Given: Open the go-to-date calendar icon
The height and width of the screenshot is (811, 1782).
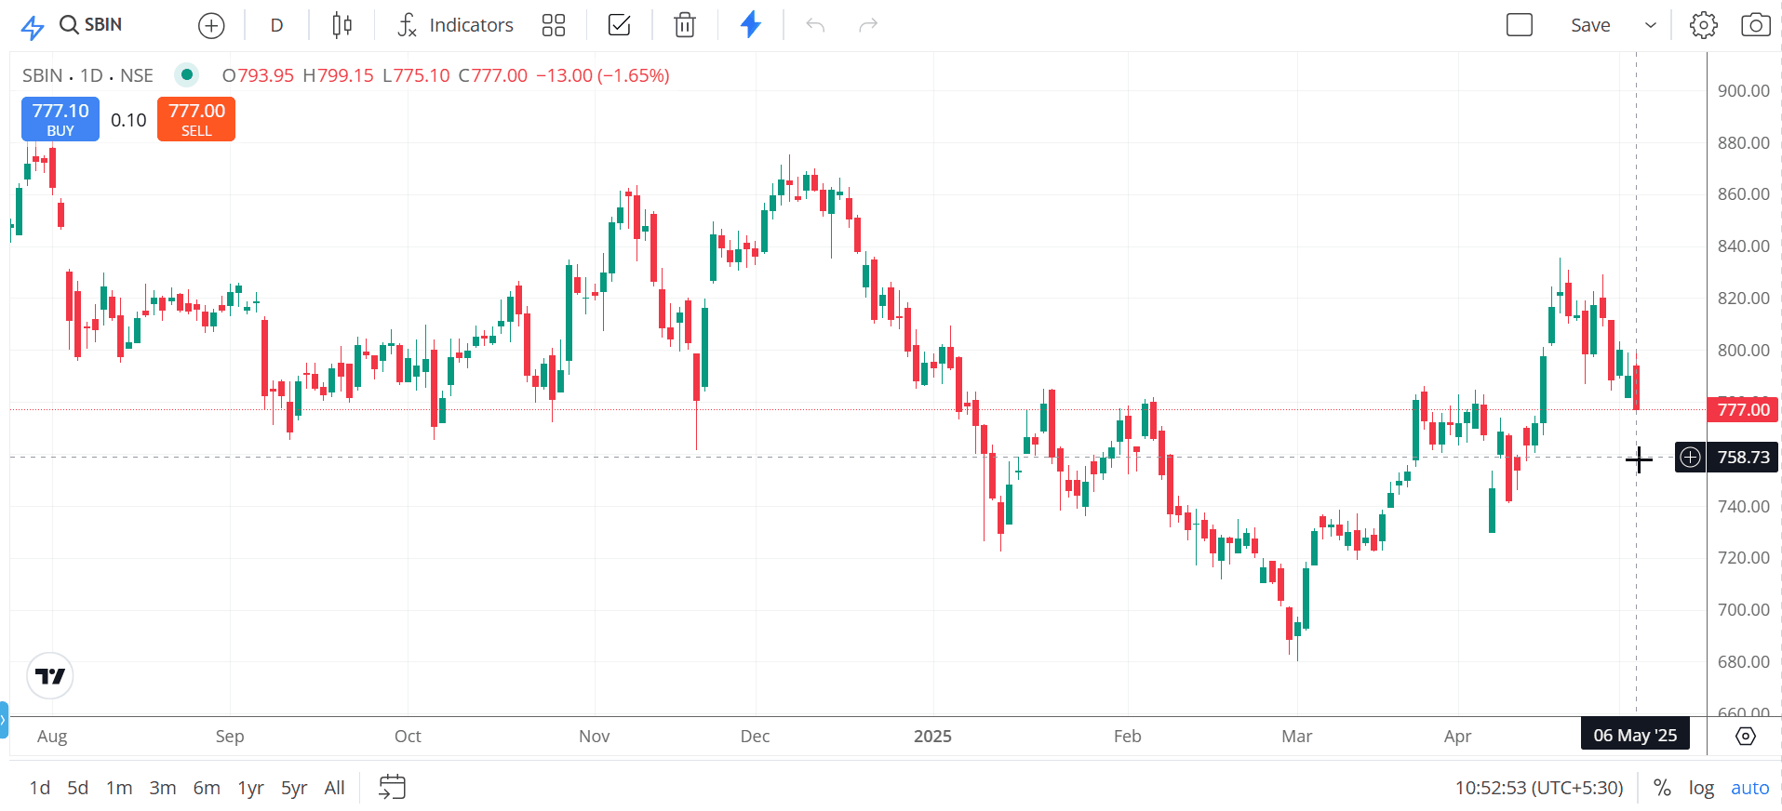Looking at the screenshot, I should point(393,788).
